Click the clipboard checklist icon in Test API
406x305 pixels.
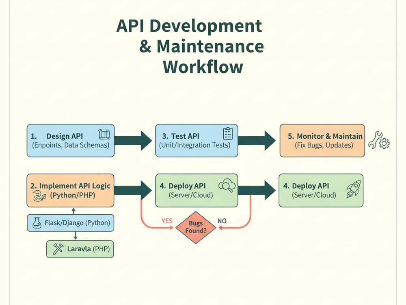tap(228, 133)
